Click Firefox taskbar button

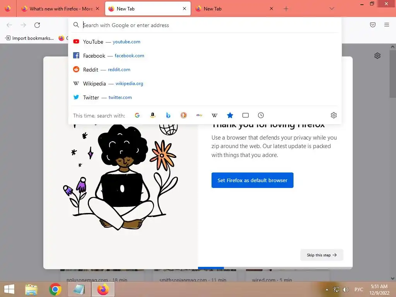pos(103,289)
